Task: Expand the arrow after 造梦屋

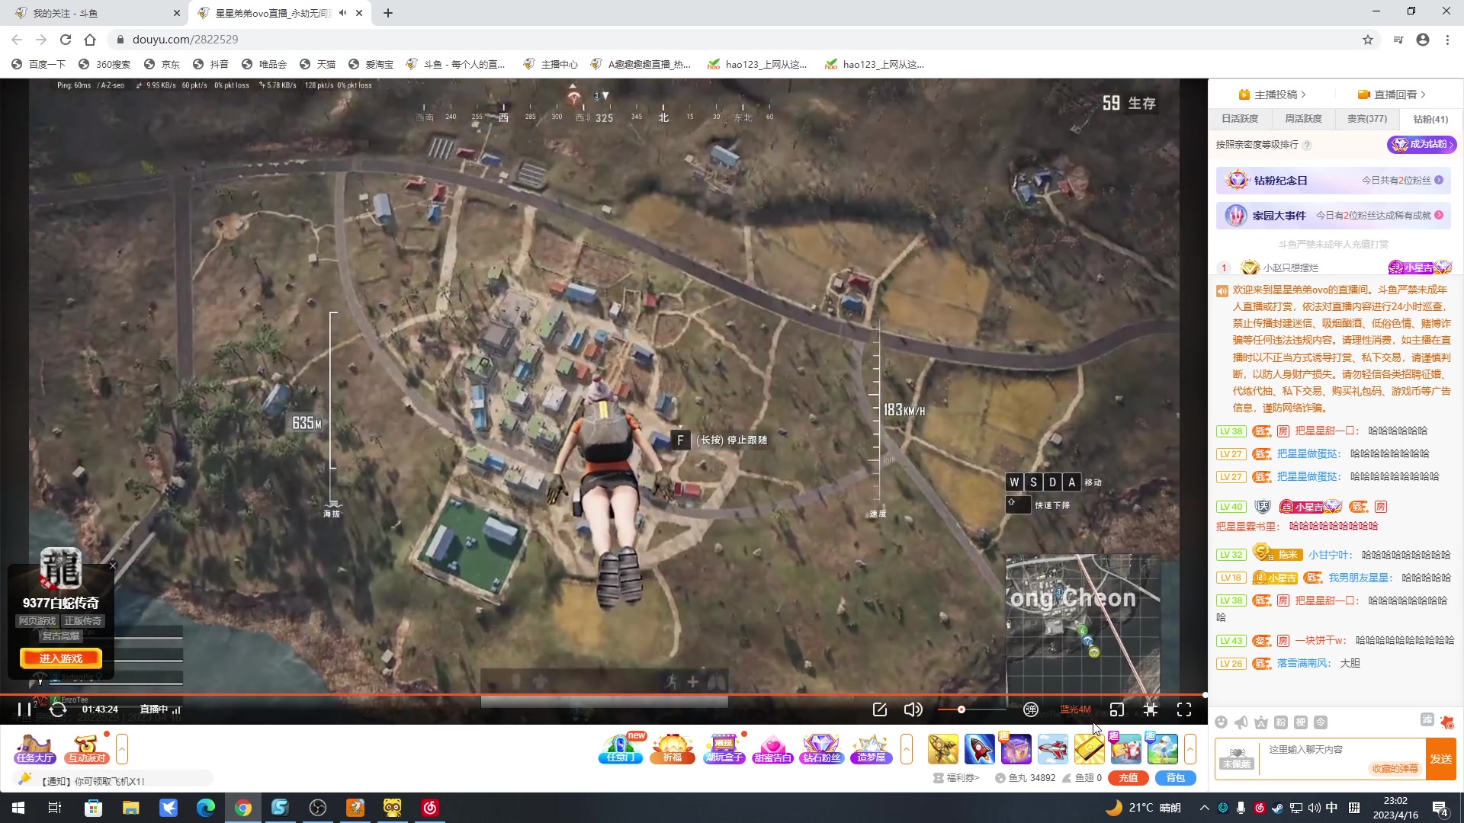Action: pyautogui.click(x=907, y=749)
